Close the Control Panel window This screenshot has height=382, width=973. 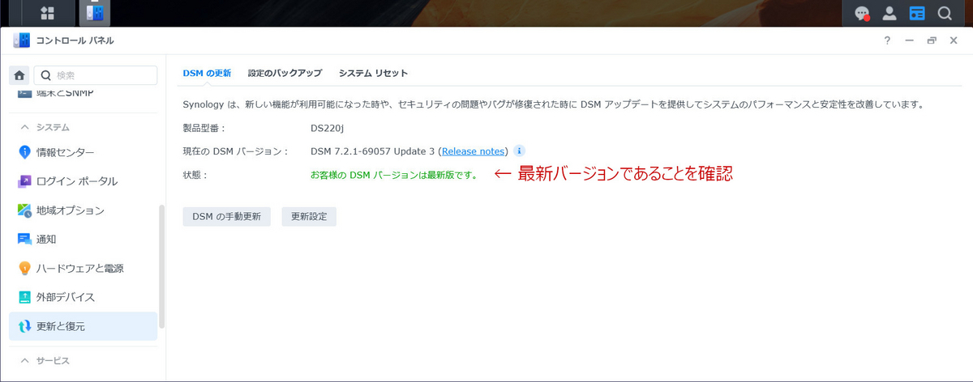(x=954, y=40)
